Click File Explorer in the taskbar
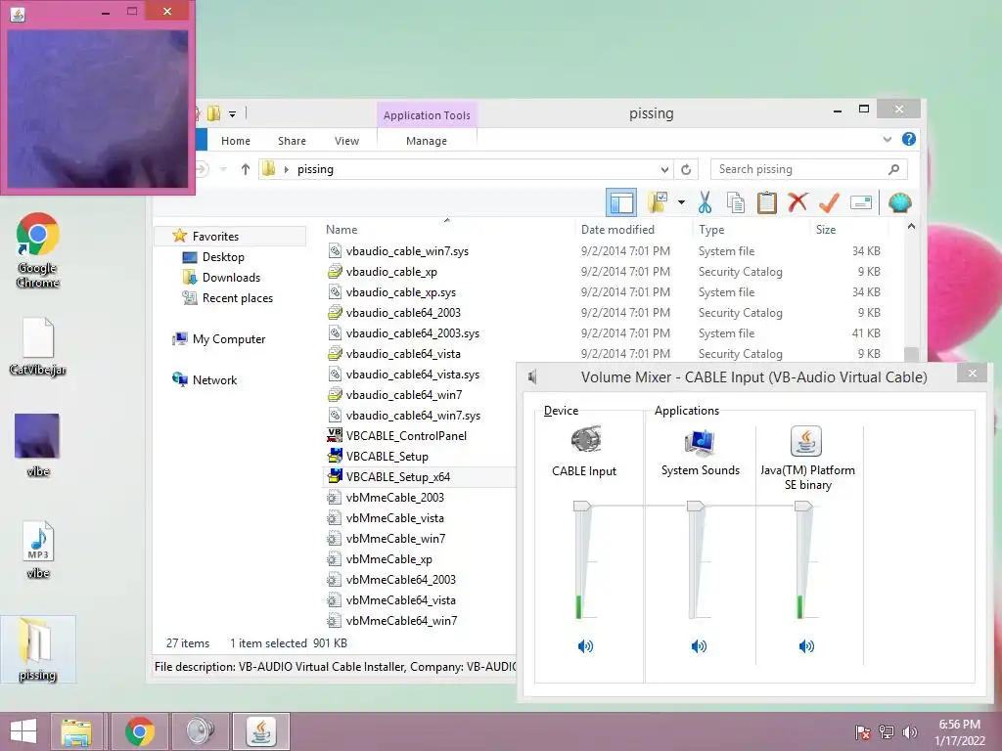The image size is (1002, 751). 76,731
